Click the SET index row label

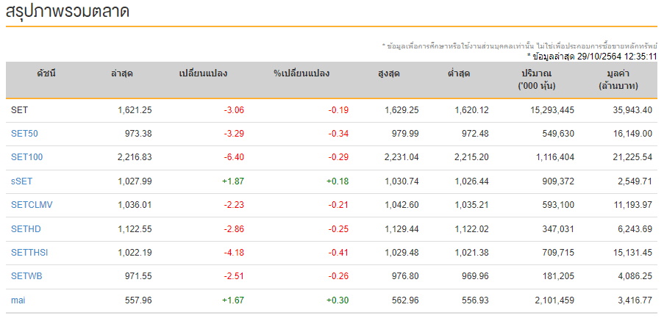tap(19, 110)
